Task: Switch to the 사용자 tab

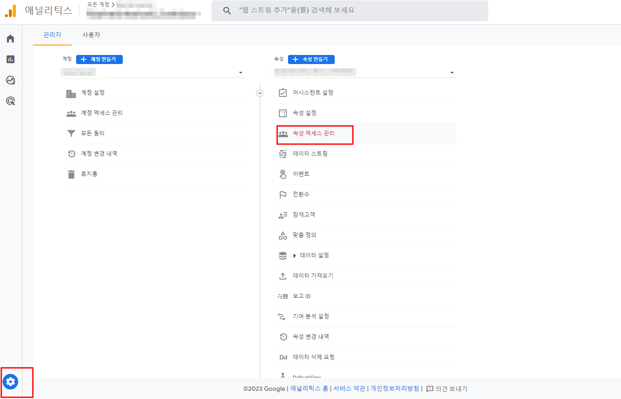Action: (x=91, y=34)
